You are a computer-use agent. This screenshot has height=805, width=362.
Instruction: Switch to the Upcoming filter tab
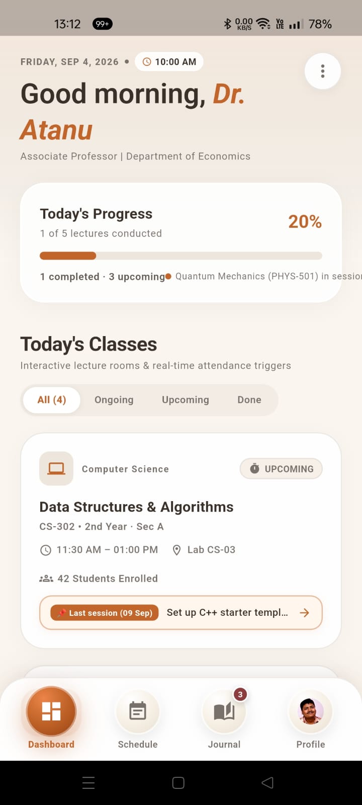[186, 400]
